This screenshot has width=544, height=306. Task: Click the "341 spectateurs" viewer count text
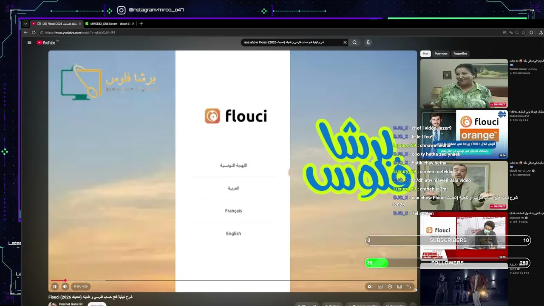pyautogui.click(x=521, y=73)
